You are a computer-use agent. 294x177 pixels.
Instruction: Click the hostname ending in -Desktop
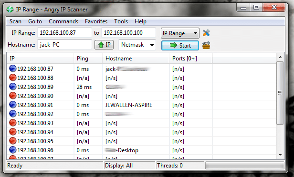pos(122,150)
